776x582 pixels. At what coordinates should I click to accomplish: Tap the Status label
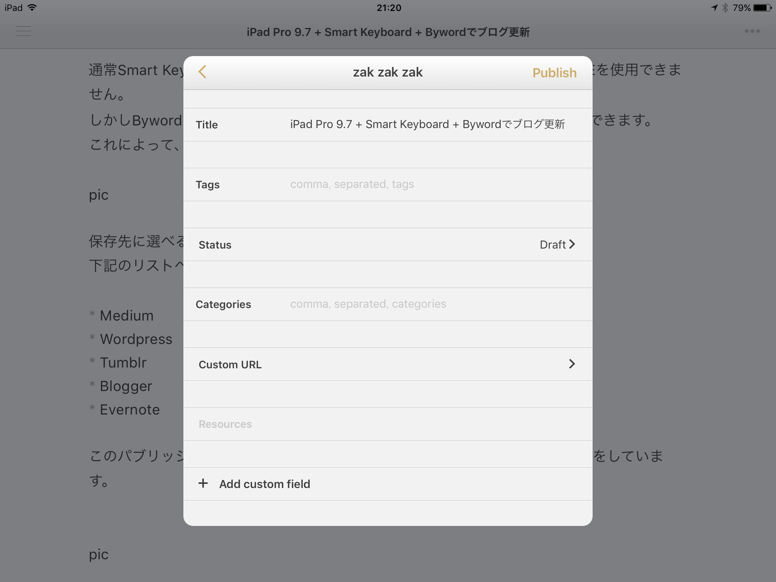215,245
